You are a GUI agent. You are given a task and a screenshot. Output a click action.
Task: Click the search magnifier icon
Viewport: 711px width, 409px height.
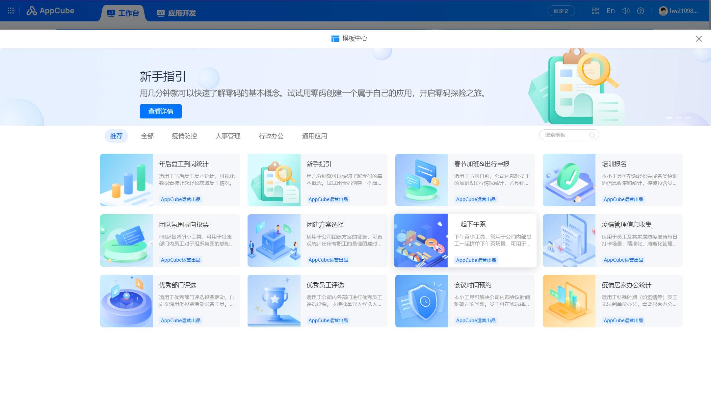click(x=592, y=135)
